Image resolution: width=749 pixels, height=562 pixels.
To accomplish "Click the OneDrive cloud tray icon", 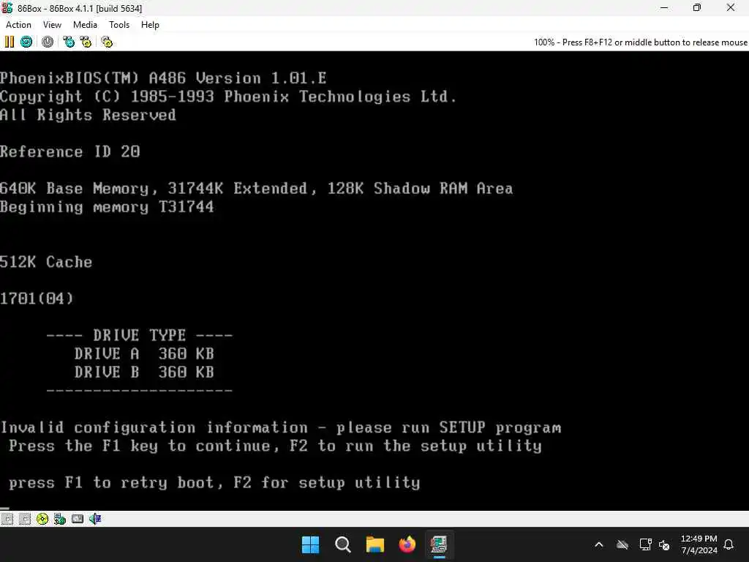I will (622, 544).
